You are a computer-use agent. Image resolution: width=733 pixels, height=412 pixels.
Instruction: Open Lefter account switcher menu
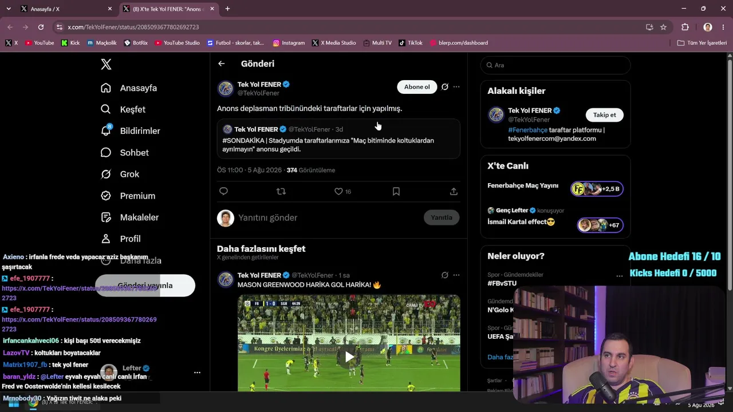coord(197,373)
